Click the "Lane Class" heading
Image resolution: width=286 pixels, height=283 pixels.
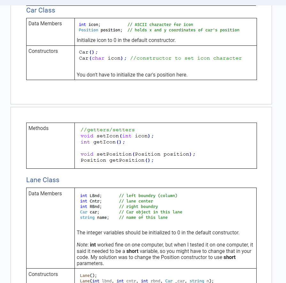pyautogui.click(x=43, y=180)
